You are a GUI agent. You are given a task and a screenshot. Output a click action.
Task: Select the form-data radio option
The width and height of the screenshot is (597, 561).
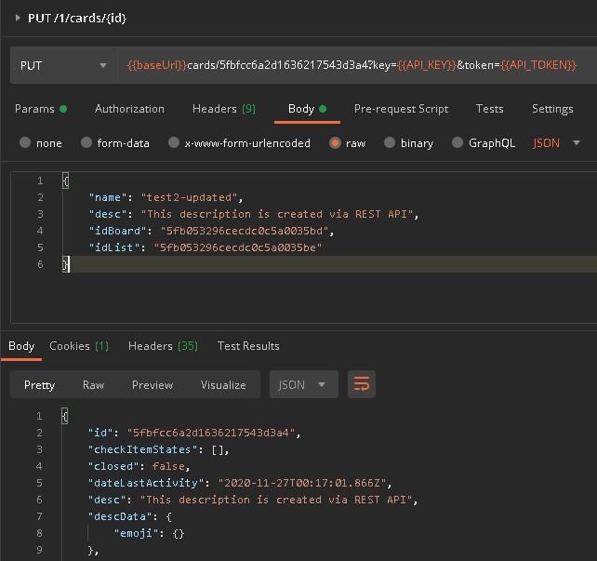[87, 143]
